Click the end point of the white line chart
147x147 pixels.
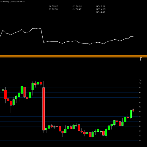pos(133,37)
